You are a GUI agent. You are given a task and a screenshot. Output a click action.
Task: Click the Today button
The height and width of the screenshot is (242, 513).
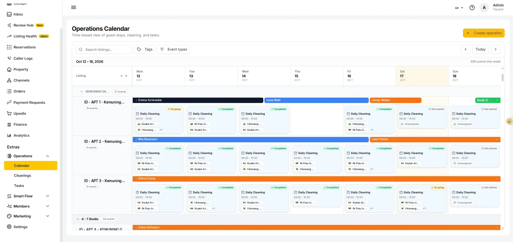pos(480,49)
